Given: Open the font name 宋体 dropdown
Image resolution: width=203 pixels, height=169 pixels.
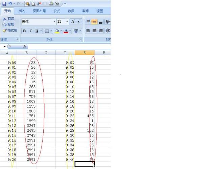Looking at the screenshot, I should pos(54,22).
